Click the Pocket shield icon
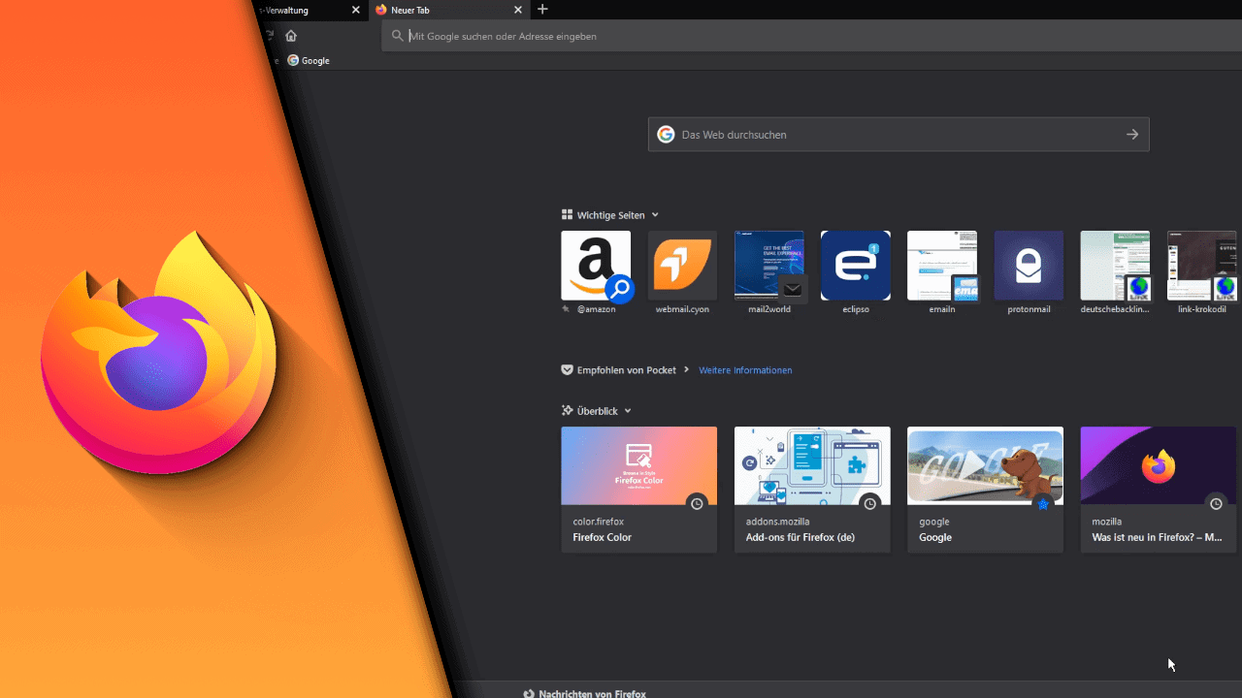The width and height of the screenshot is (1242, 698). point(567,369)
